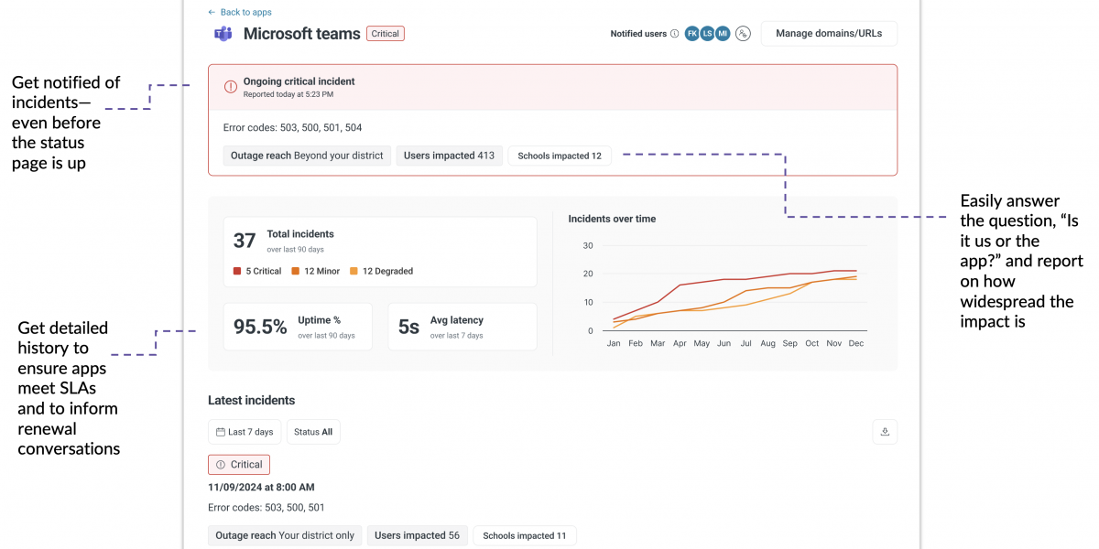Open the Notified users info icon
Screen dimensions: 1099x549
(x=675, y=34)
